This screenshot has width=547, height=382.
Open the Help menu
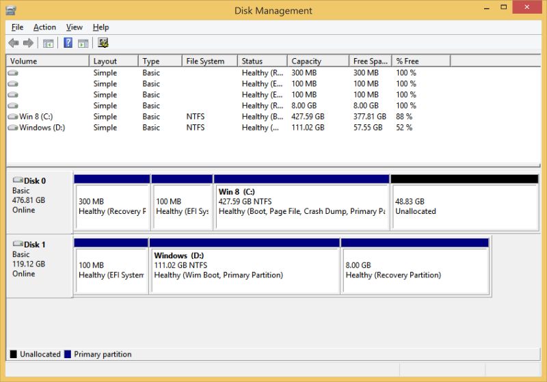tap(101, 27)
